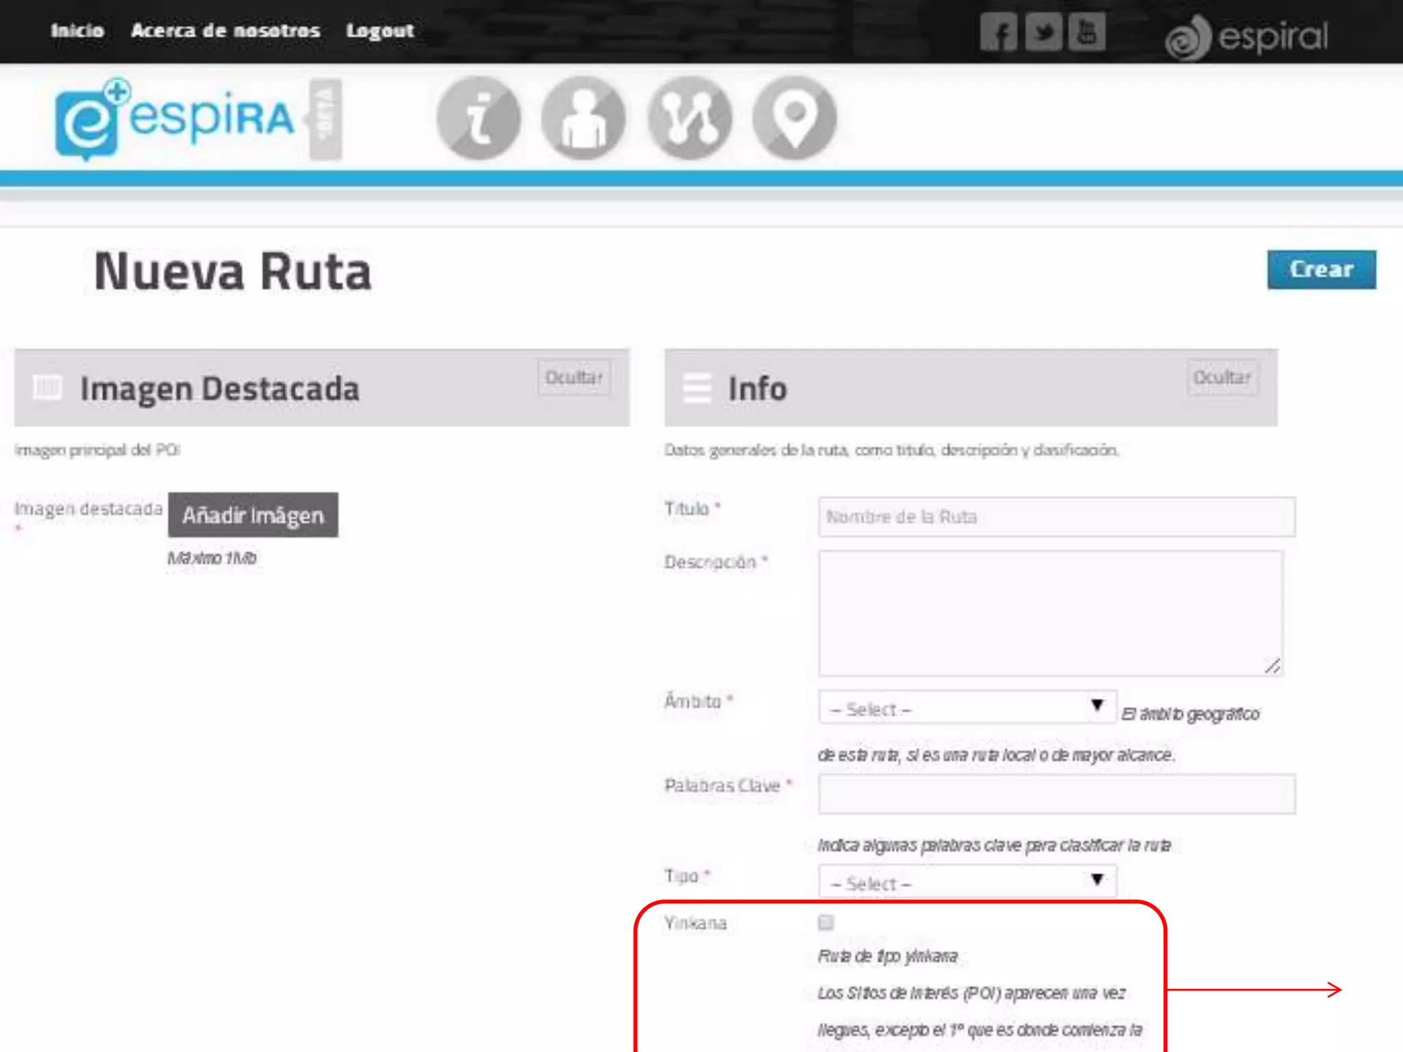Click the Logout link
Image resolution: width=1403 pixels, height=1052 pixels.
380,31
